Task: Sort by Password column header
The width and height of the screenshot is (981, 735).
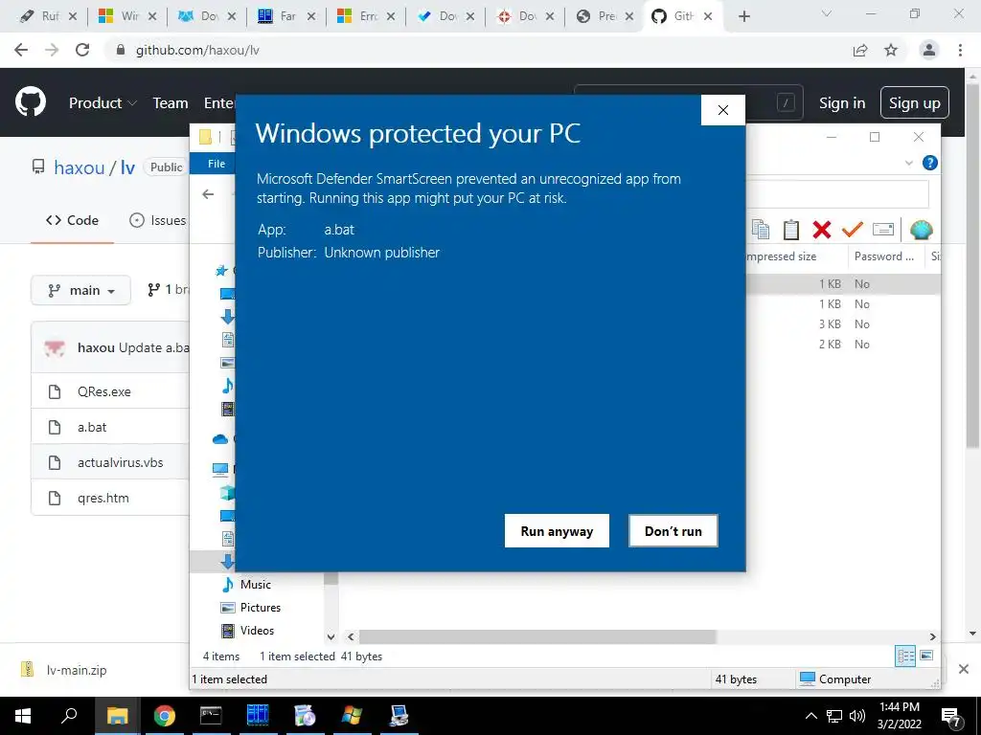Action: [x=884, y=256]
